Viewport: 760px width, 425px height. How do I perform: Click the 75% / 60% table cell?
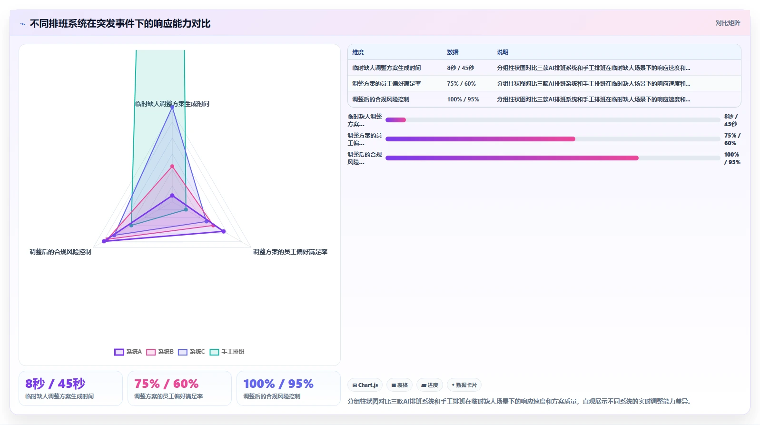coord(461,84)
